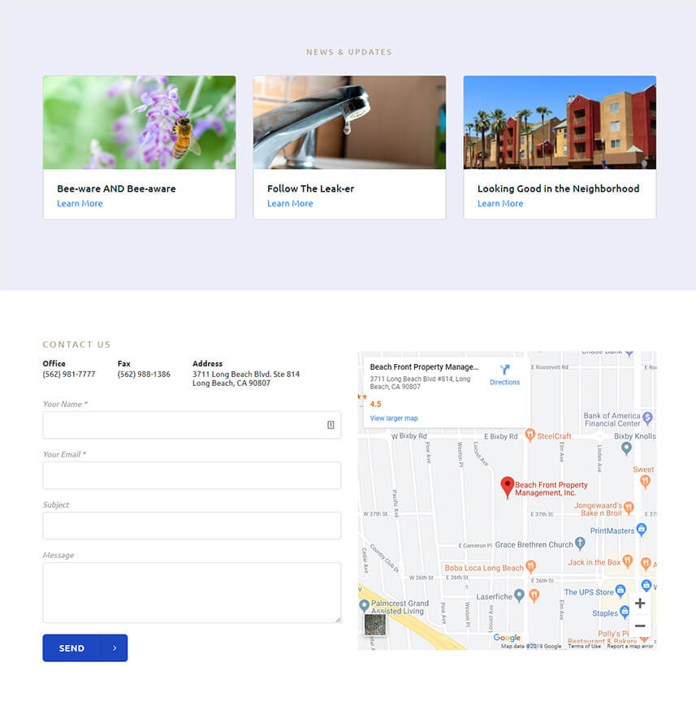Click the red Beach Front Property Management pin
This screenshot has height=710, width=696.
click(x=508, y=487)
